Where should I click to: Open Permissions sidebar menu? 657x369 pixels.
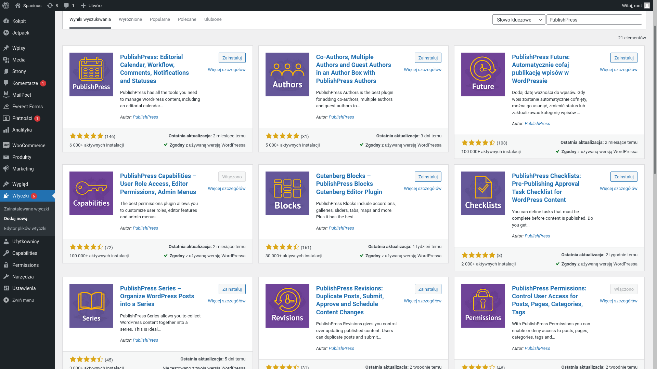click(x=27, y=265)
